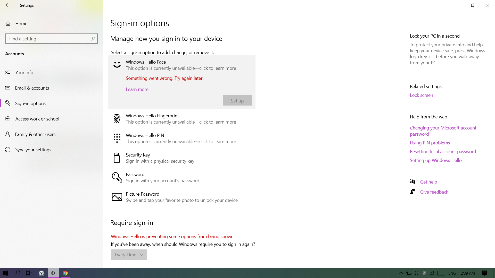
Task: Click the search magnifier in Find a setting
Action: [93, 39]
